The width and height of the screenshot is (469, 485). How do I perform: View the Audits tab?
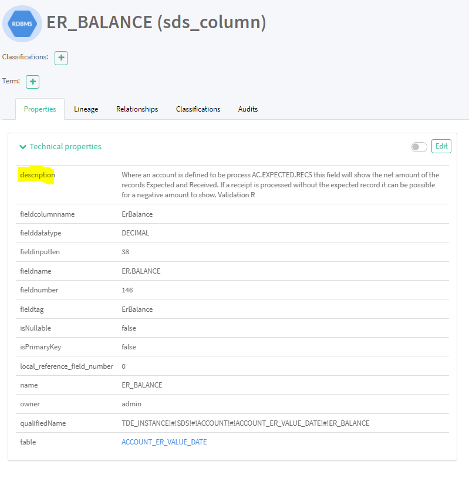[248, 109]
